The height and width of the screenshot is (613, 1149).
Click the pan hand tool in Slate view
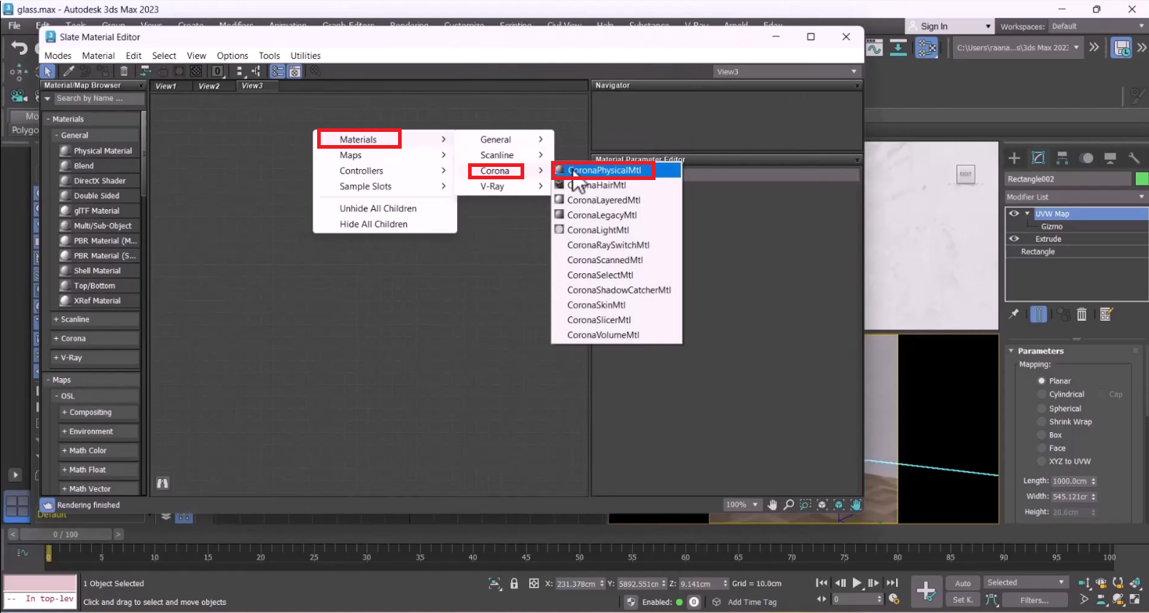pyautogui.click(x=772, y=504)
